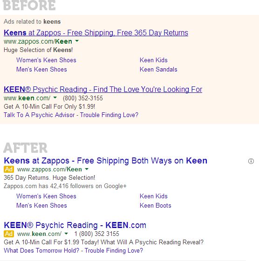Open dropdown arrow after zappos.com/Keen in After section

pos(87,169)
